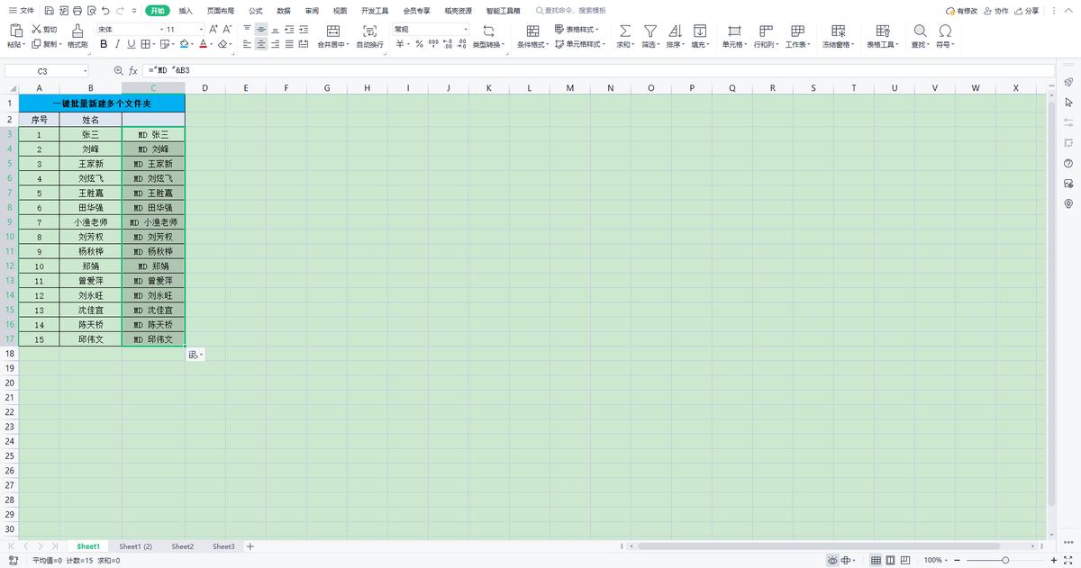The width and height of the screenshot is (1081, 568).
Task: Toggle Bold formatting
Action: (104, 44)
